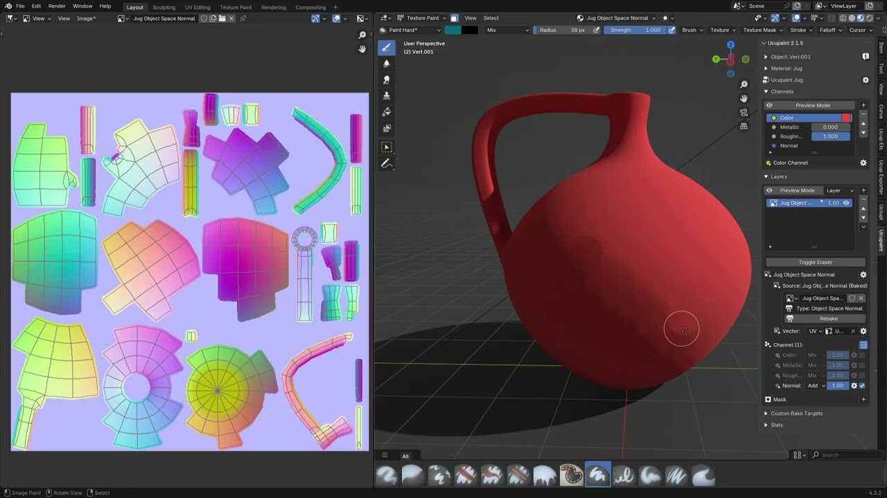Image resolution: width=887 pixels, height=498 pixels.
Task: Click the pan hand icon in image editor
Action: (x=362, y=49)
